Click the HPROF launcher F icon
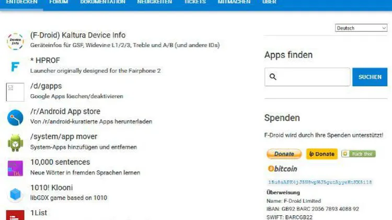 click(x=15, y=67)
